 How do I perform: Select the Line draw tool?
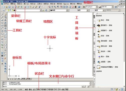click(2, 15)
